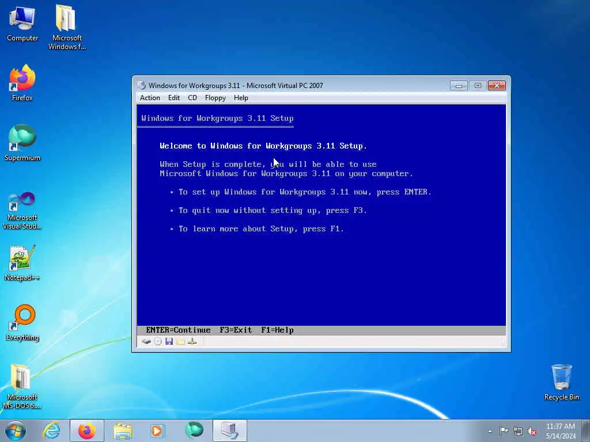Screen dimensions: 590x442
Task: Open the Action menu
Action: (150, 98)
